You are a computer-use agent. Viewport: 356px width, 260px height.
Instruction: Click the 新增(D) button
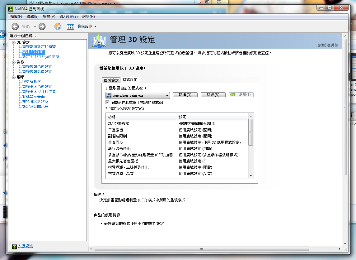(185, 95)
